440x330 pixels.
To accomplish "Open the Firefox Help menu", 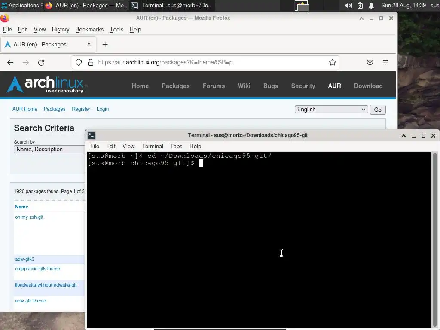I will point(135,30).
